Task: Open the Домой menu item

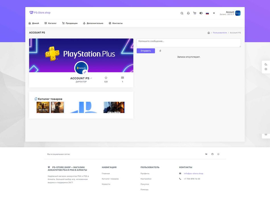Action: pos(34,23)
